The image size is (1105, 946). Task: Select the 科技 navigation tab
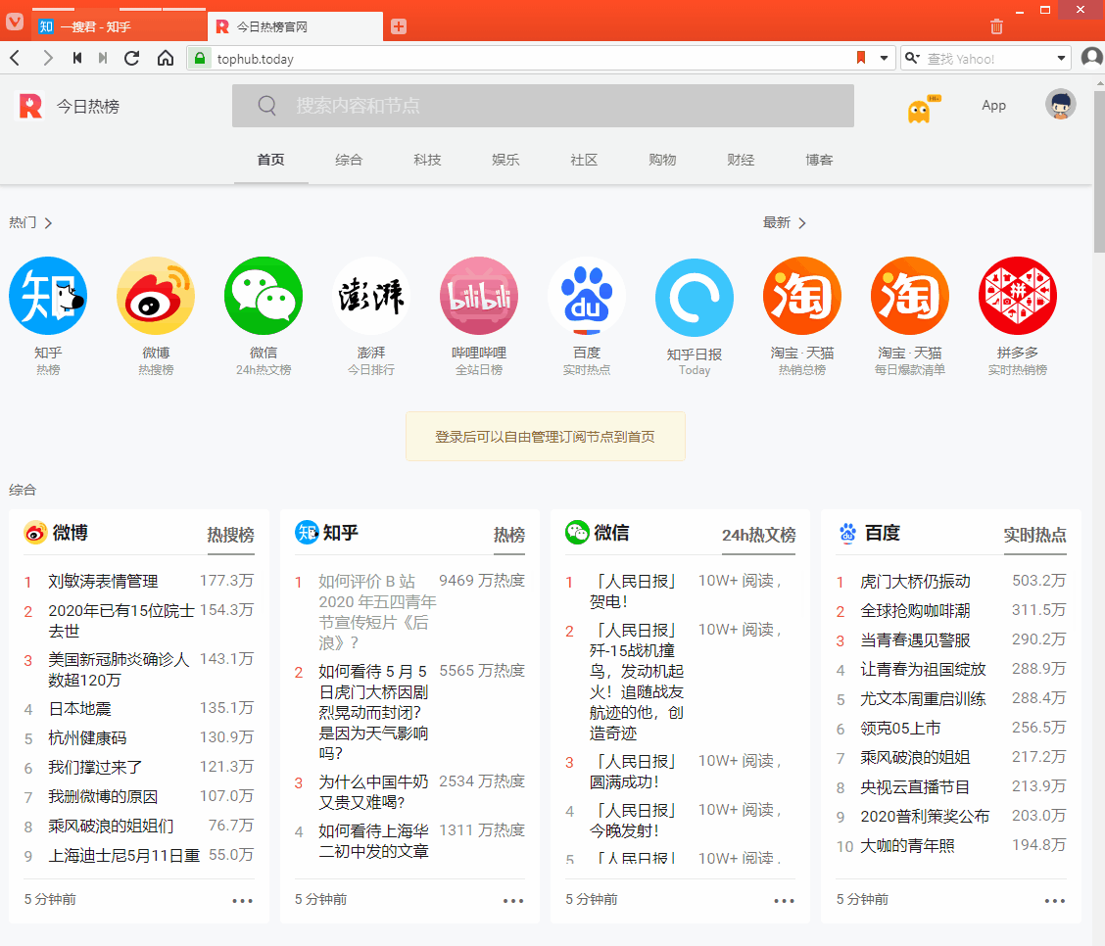(427, 160)
